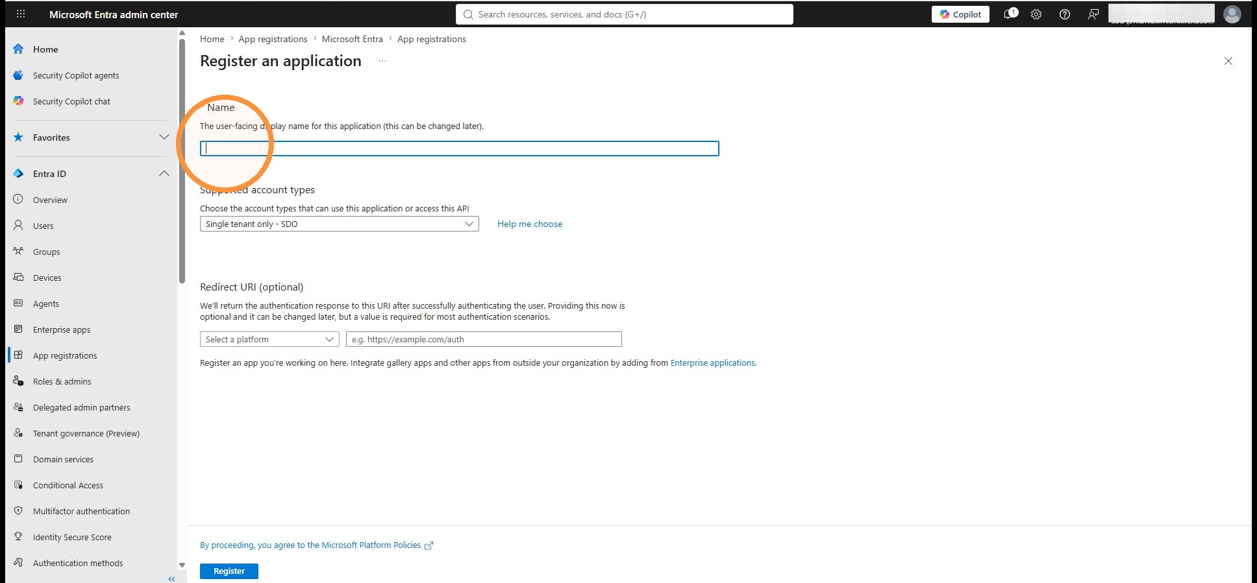The image size is (1257, 583).
Task: Click the Security Copilot agents icon
Action: pyautogui.click(x=18, y=75)
